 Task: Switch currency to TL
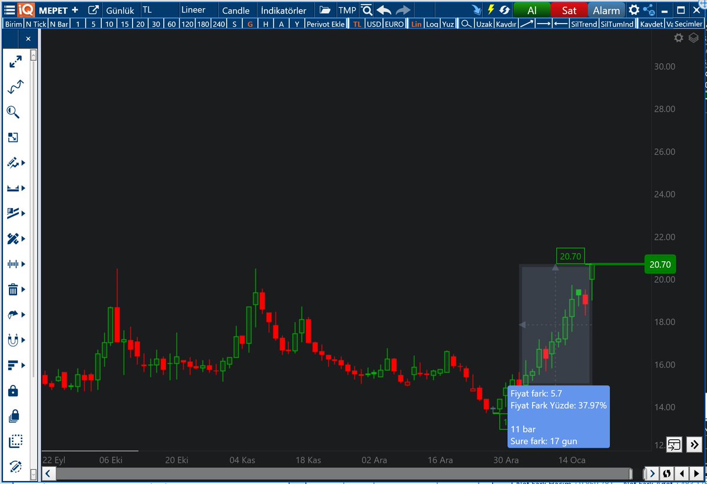pyautogui.click(x=357, y=24)
